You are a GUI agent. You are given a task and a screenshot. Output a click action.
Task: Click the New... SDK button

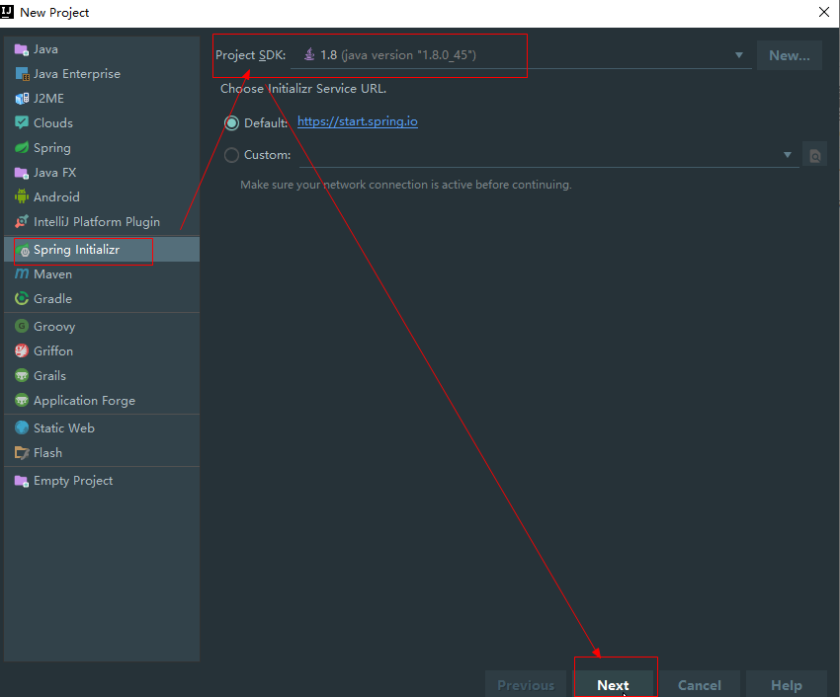790,55
